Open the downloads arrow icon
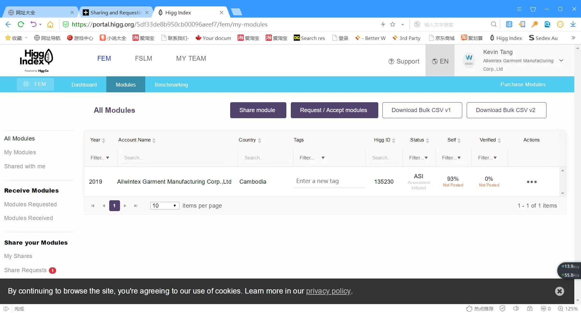The image size is (581, 313). (x=573, y=24)
